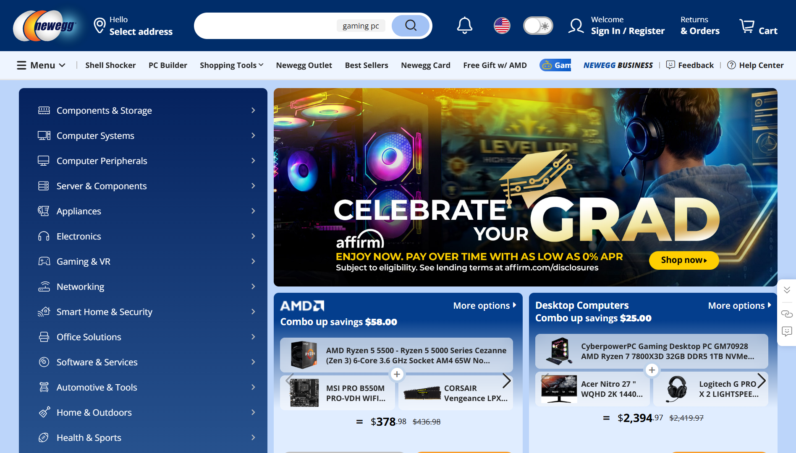This screenshot has width=796, height=453.
Task: Open Acer Nitro 27 monitor item
Action: pyautogui.click(x=592, y=389)
